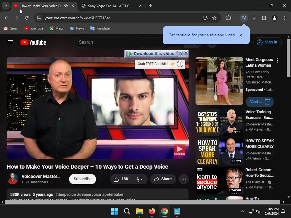This screenshot has width=291, height=218.
Task: Open the YouTube hamburger guide menu
Action: click(10, 42)
